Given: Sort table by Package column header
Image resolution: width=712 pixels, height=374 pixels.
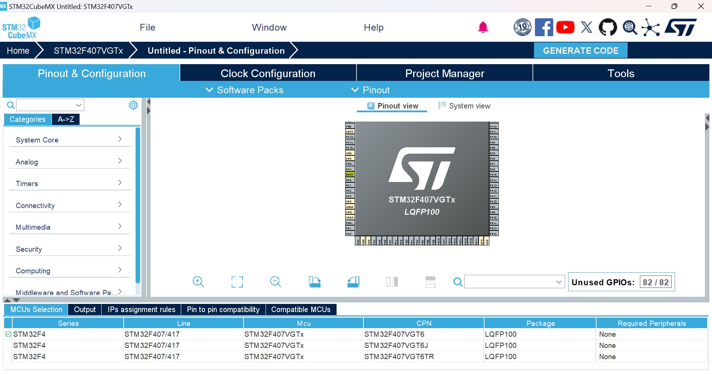Looking at the screenshot, I should (x=540, y=323).
